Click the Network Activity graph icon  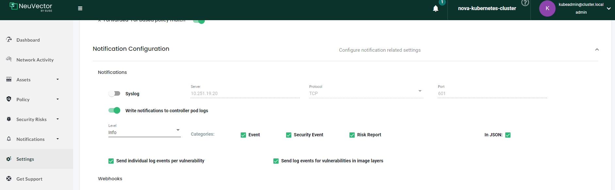9,59
